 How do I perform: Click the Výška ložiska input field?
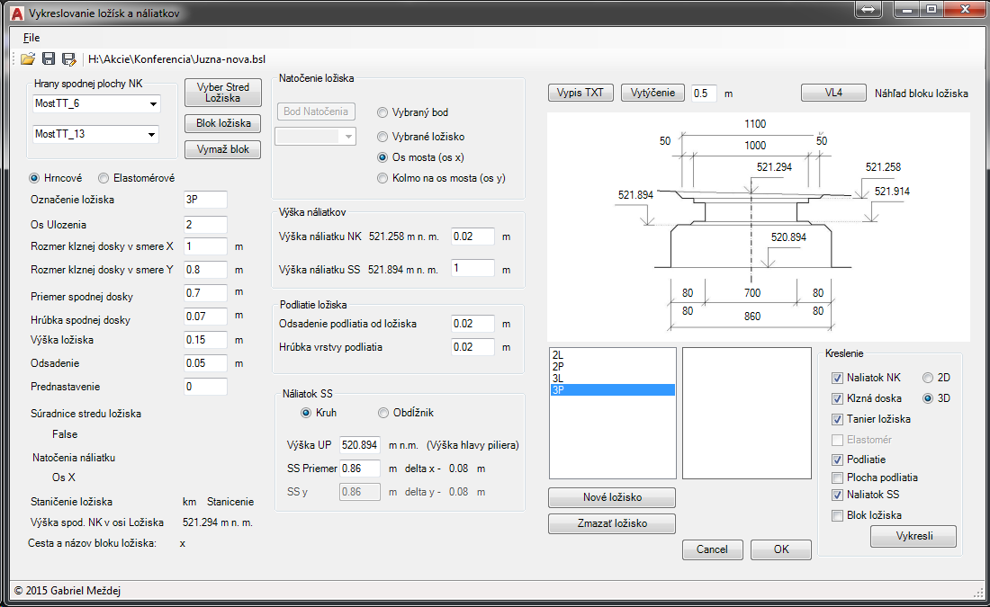[205, 340]
